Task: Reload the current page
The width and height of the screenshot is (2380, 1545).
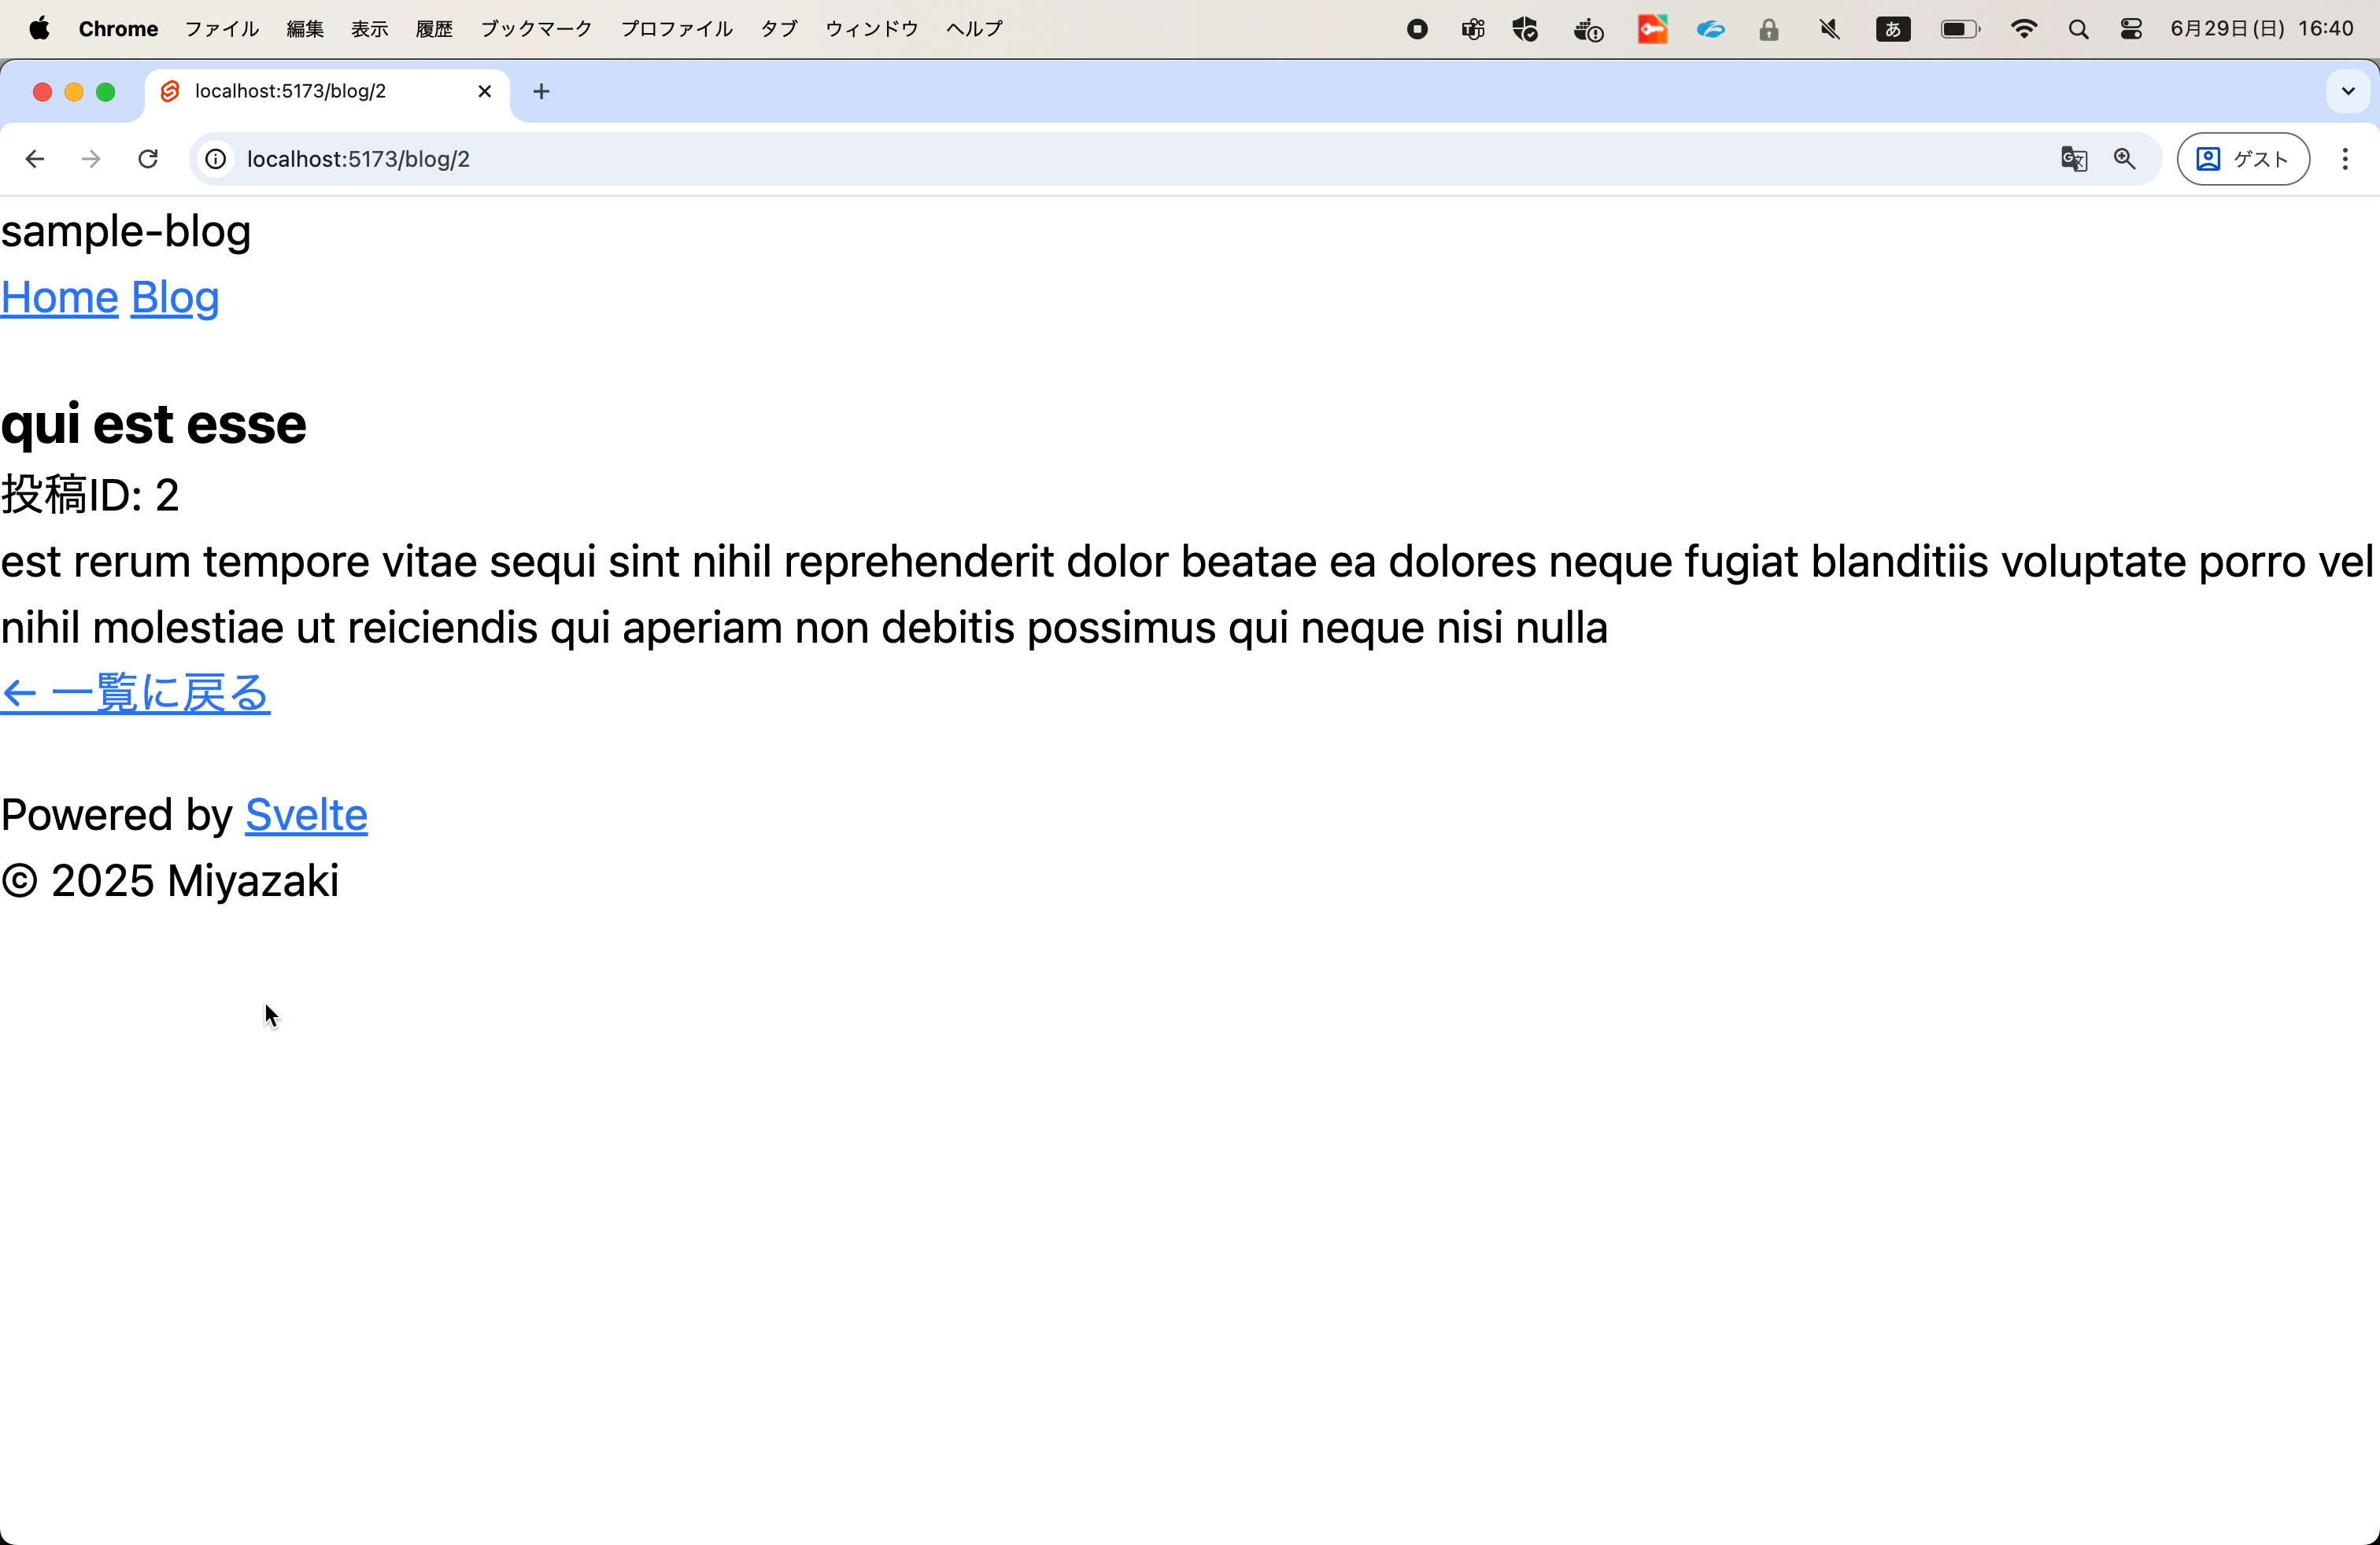Action: (x=148, y=159)
